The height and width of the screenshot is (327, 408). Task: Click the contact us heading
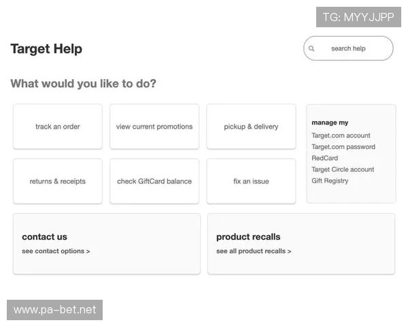tap(44, 237)
